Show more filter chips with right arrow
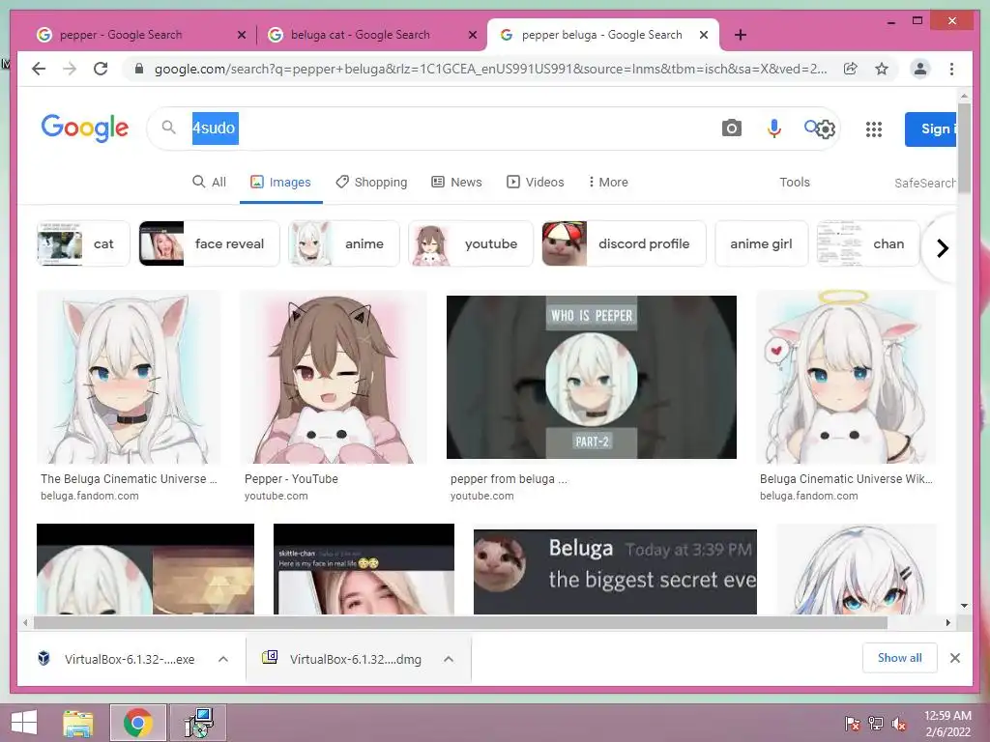 942,248
